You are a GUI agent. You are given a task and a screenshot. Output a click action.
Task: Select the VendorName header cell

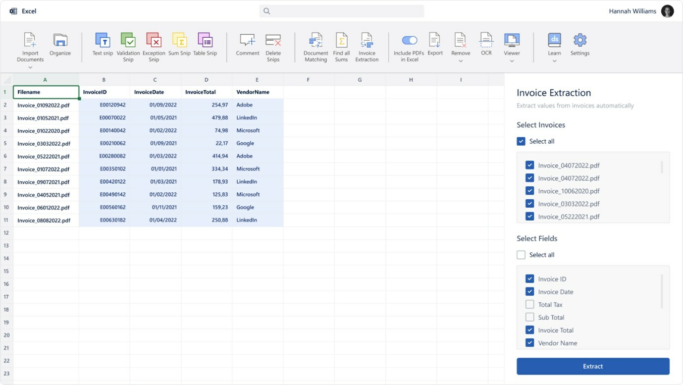coord(258,92)
